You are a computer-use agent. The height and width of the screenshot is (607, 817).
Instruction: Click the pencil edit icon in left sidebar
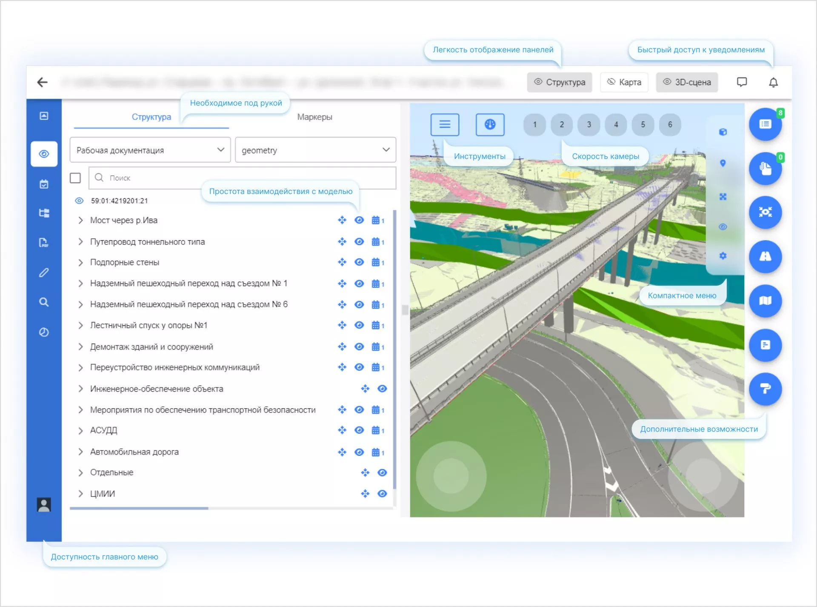coord(44,272)
